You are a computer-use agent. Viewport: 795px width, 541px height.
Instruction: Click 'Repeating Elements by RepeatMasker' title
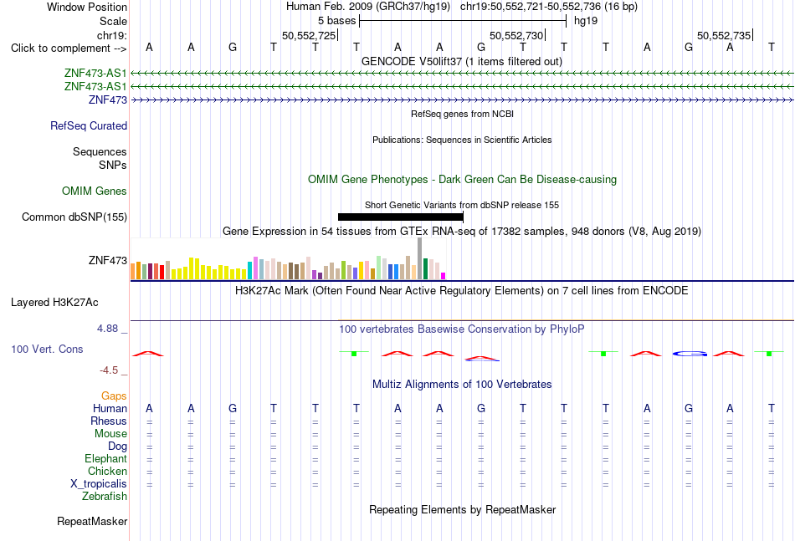[463, 509]
